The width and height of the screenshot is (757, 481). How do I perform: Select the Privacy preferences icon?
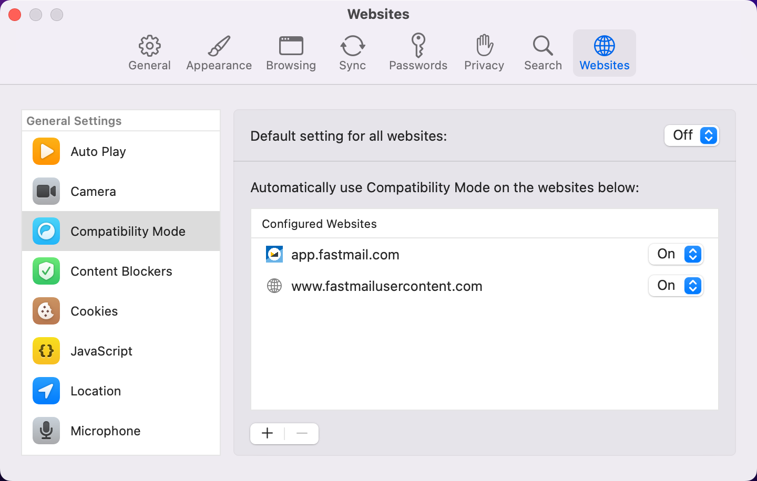tap(484, 53)
